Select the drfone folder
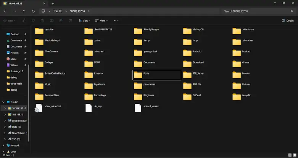 (241, 64)
